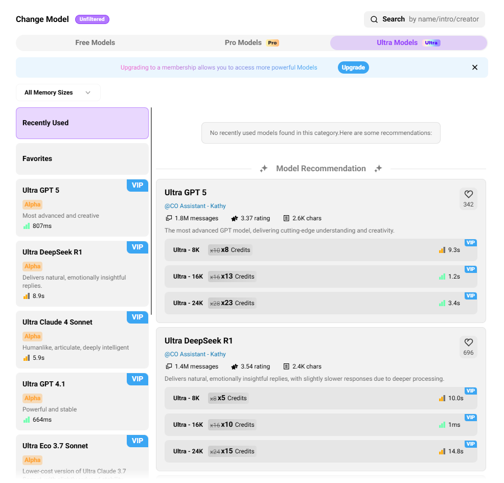Click latency bars icon beside 1ms

click(x=442, y=425)
